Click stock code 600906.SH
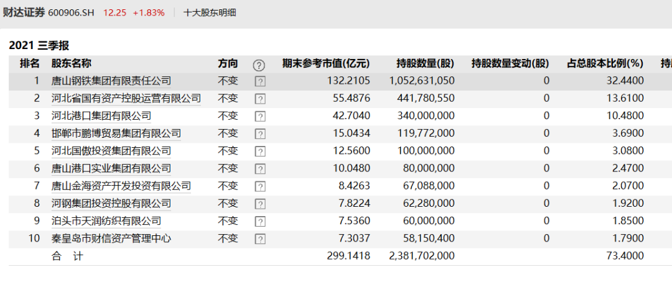The width and height of the screenshot is (672, 285). [x=71, y=13]
